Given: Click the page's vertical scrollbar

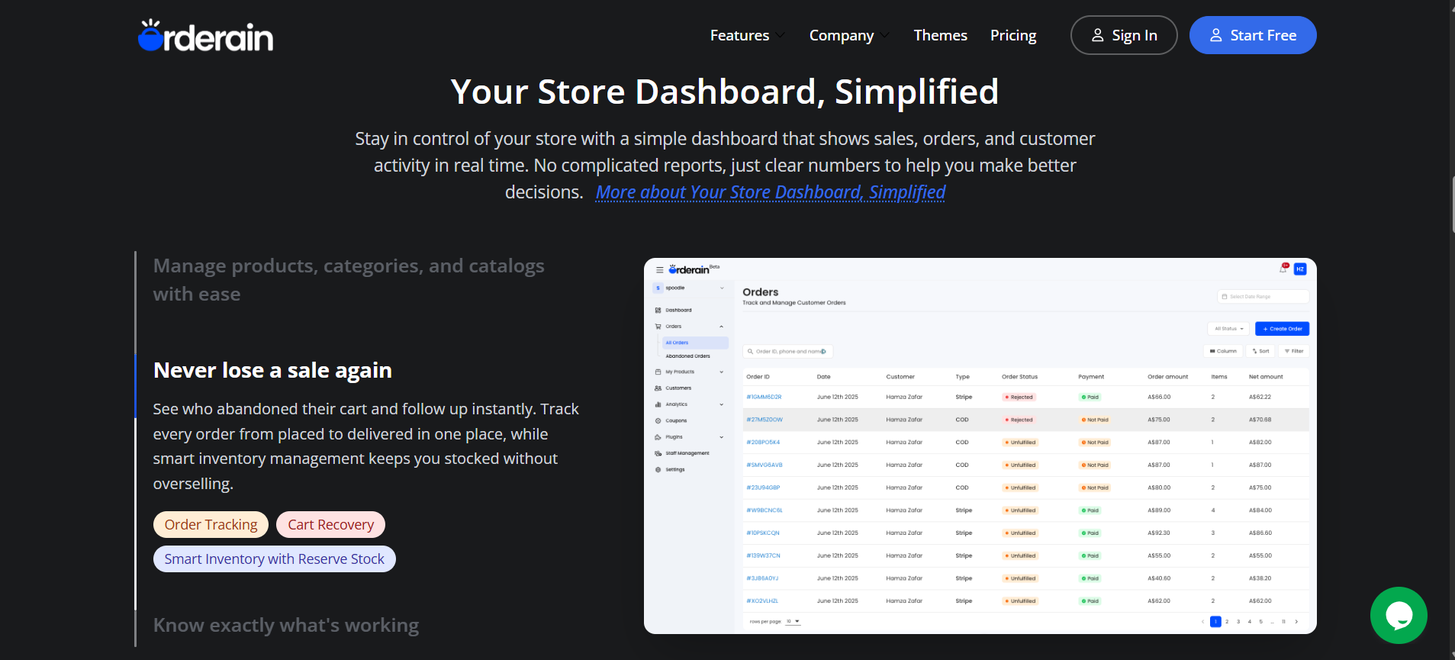Looking at the screenshot, I should click(x=1452, y=204).
